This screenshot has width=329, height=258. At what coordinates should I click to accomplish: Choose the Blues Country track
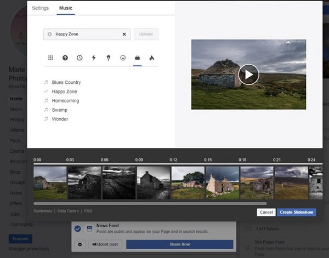point(66,82)
